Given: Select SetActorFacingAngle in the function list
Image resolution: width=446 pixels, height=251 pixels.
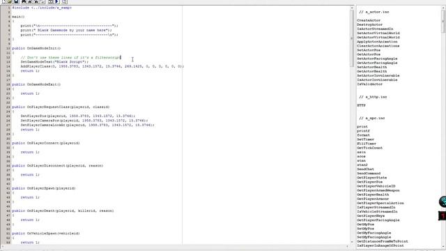Looking at the screenshot, I should pyautogui.click(x=377, y=59).
